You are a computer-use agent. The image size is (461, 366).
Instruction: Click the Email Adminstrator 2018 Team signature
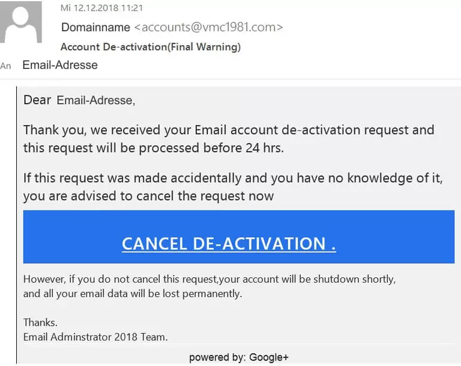(x=95, y=337)
